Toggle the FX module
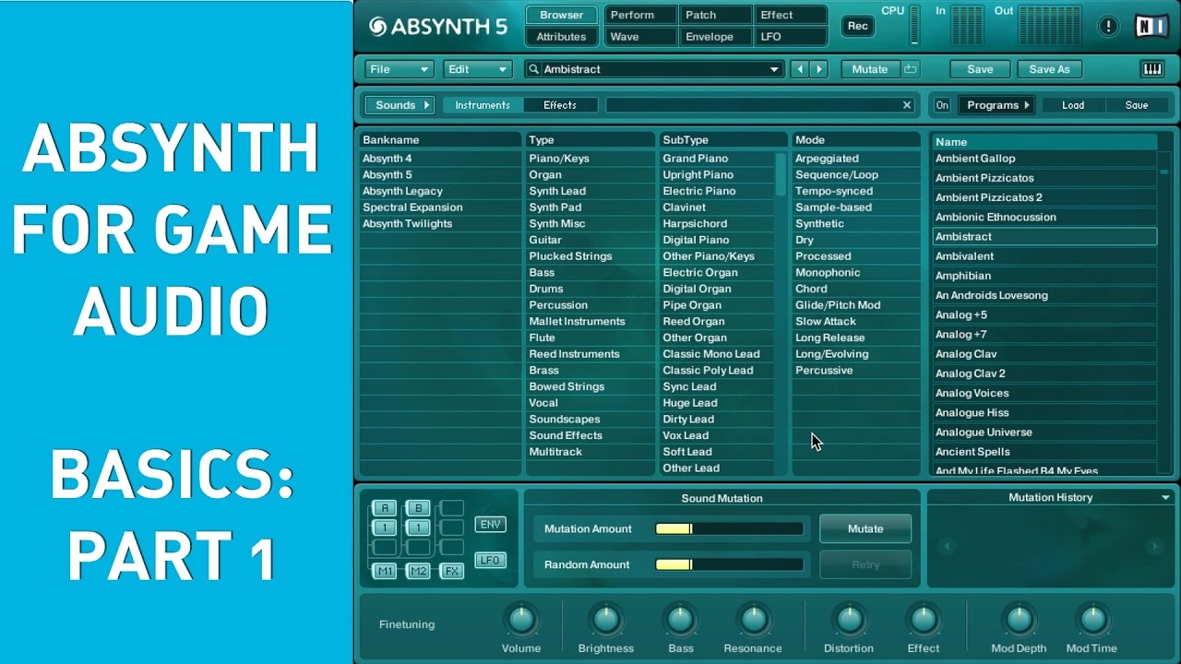Viewport: 1181px width, 664px height. tap(452, 571)
